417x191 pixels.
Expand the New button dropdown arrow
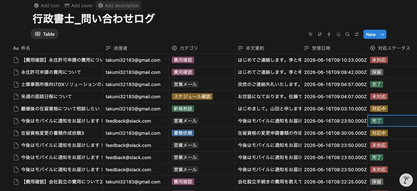coord(383,34)
